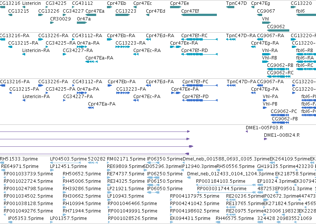Select transcript Vhl-RA
The height and width of the screenshot is (224, 316).
(x=266, y=54)
